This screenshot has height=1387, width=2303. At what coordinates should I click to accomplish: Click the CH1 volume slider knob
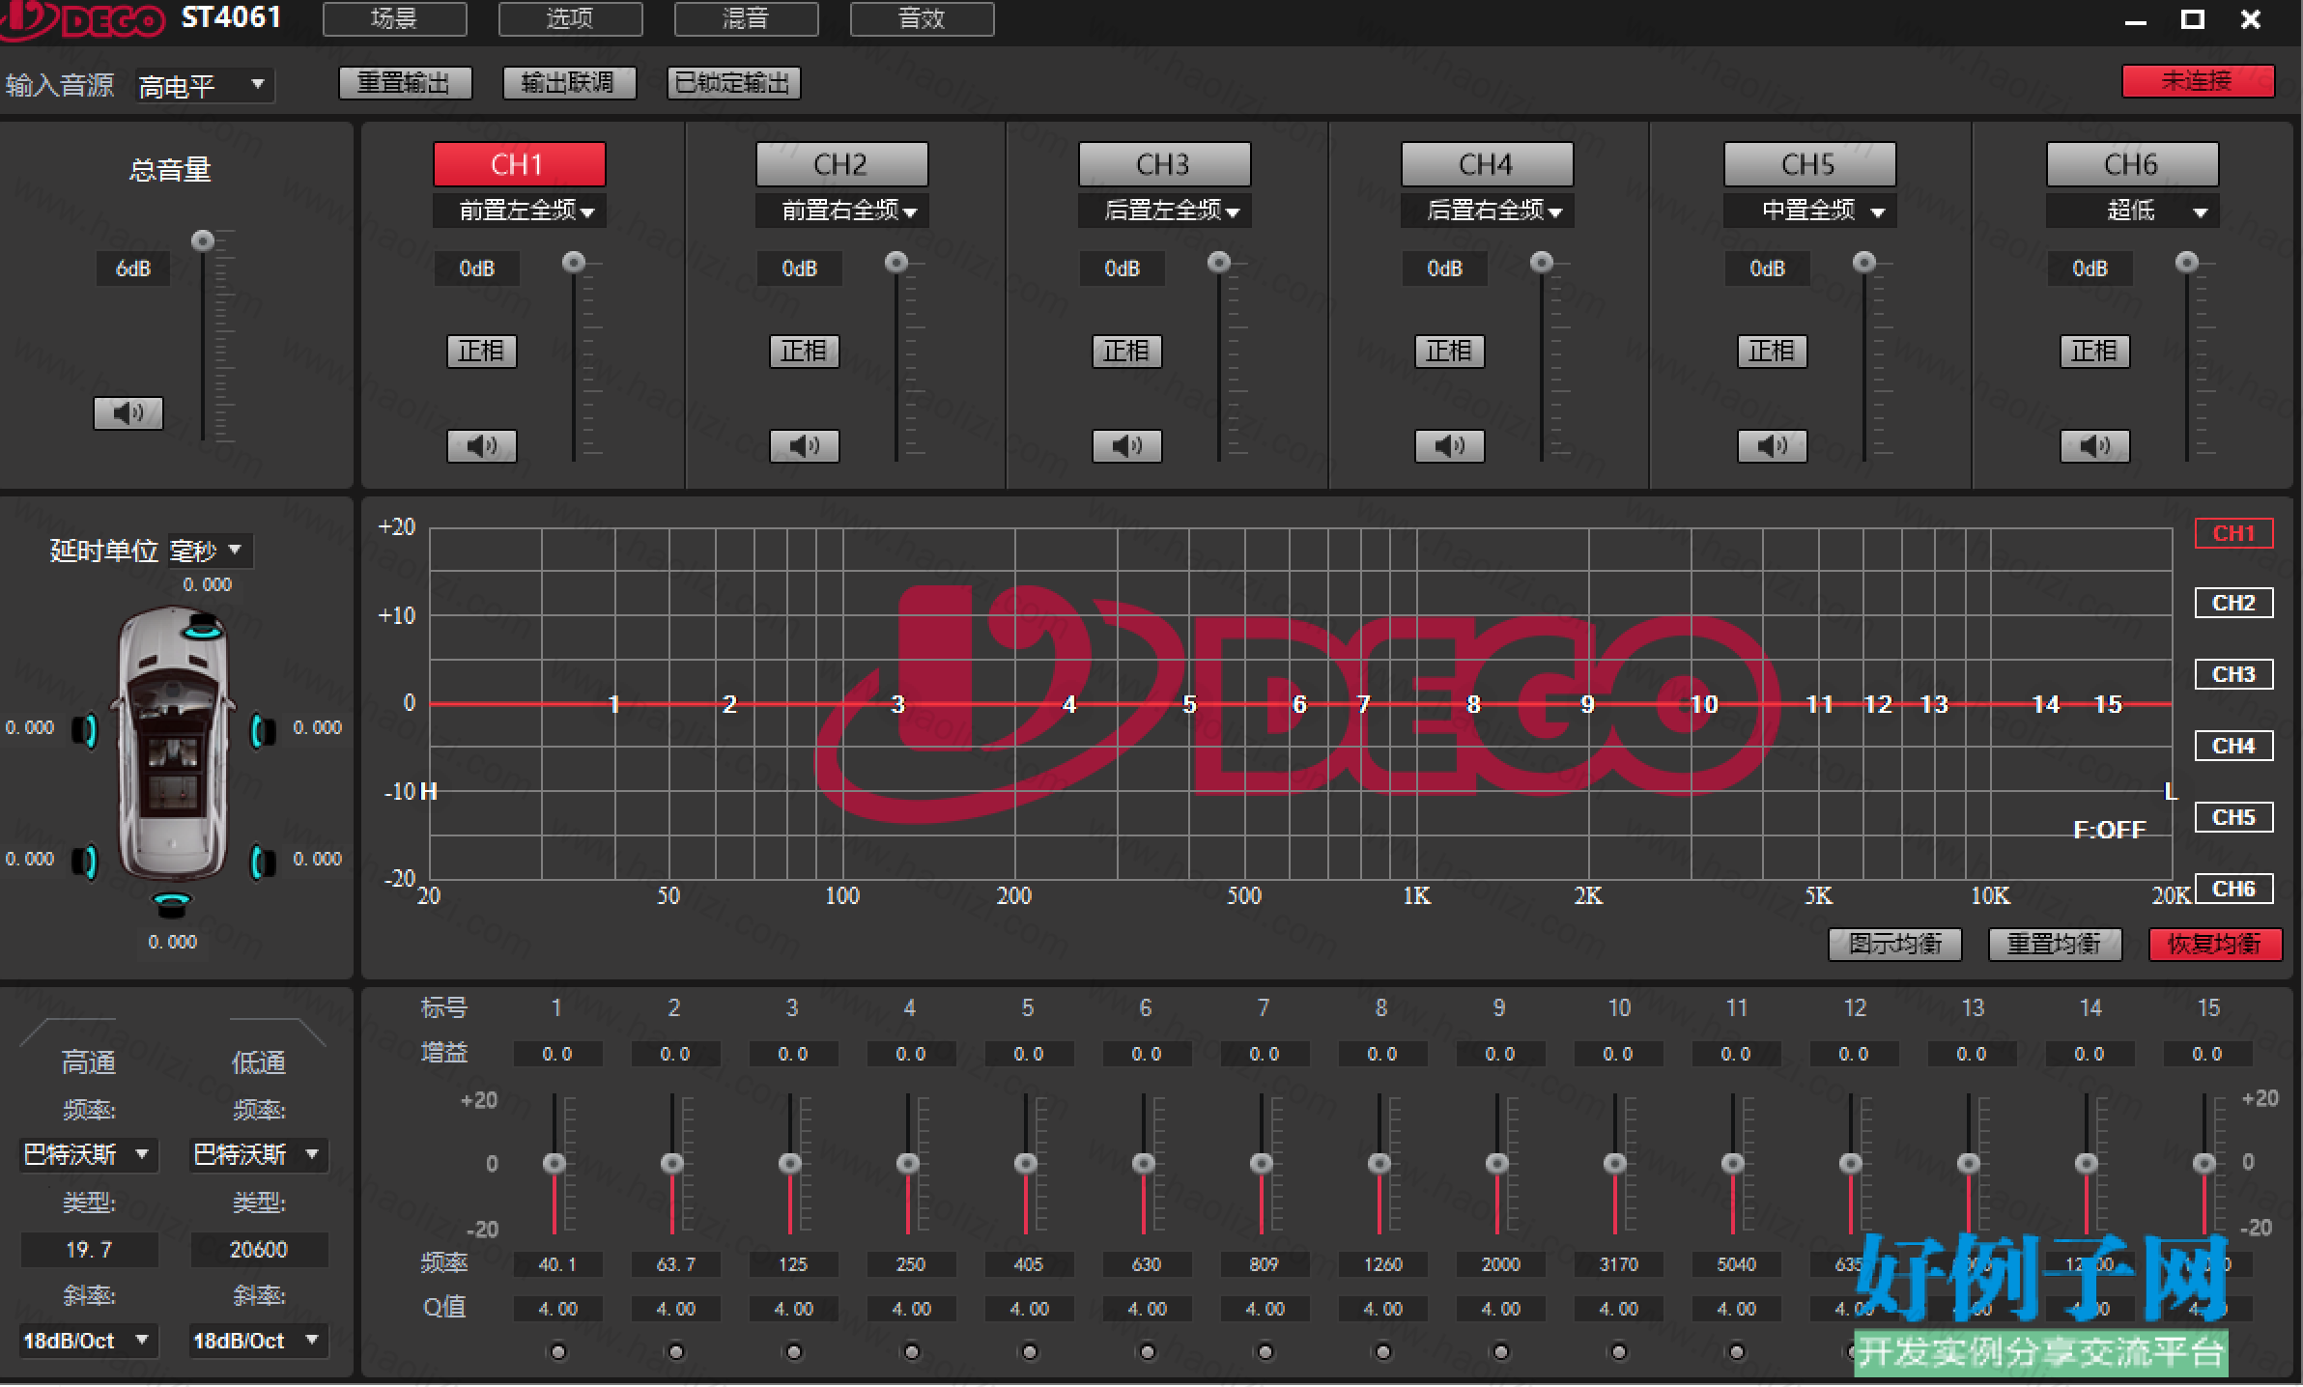click(574, 262)
